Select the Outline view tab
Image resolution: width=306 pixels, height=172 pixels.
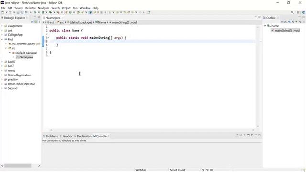click(x=271, y=18)
